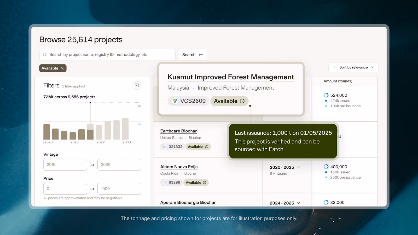The width and height of the screenshot is (418, 235).
Task: Click the '100k pre-issuance' text
Action: 345,106
